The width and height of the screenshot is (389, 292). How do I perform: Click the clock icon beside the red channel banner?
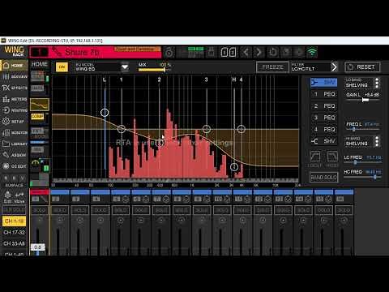[169, 53]
